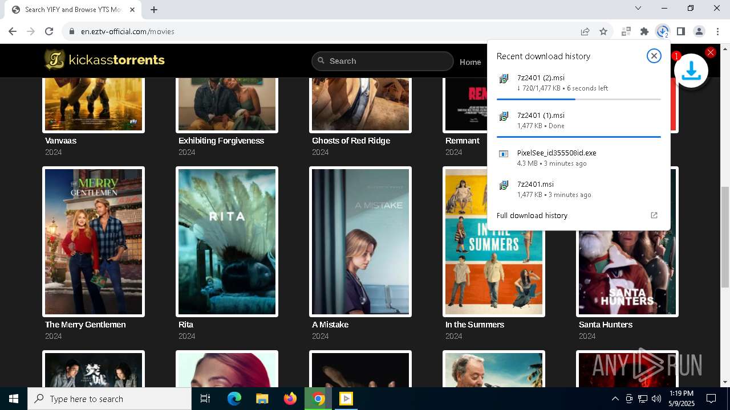Open the Chrome profile avatar
730x410 pixels.
(x=699, y=32)
